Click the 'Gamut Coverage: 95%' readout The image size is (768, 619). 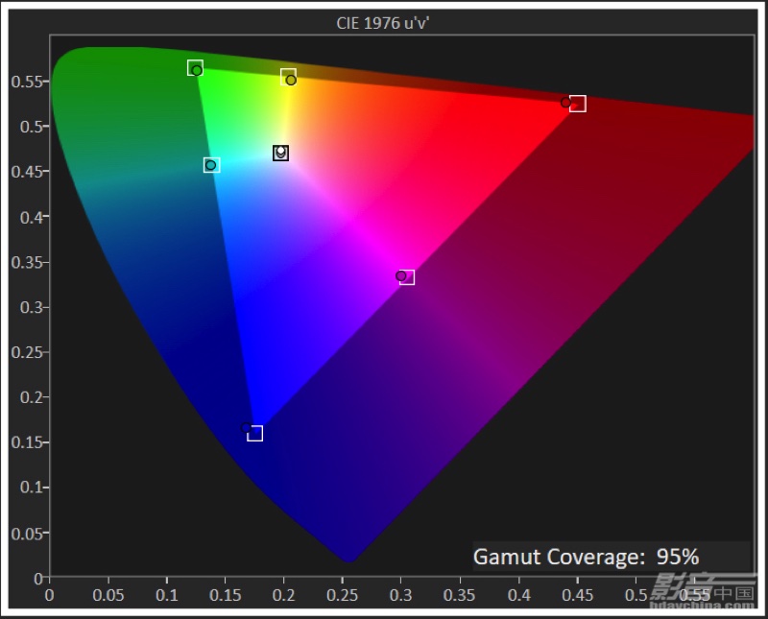pos(586,557)
